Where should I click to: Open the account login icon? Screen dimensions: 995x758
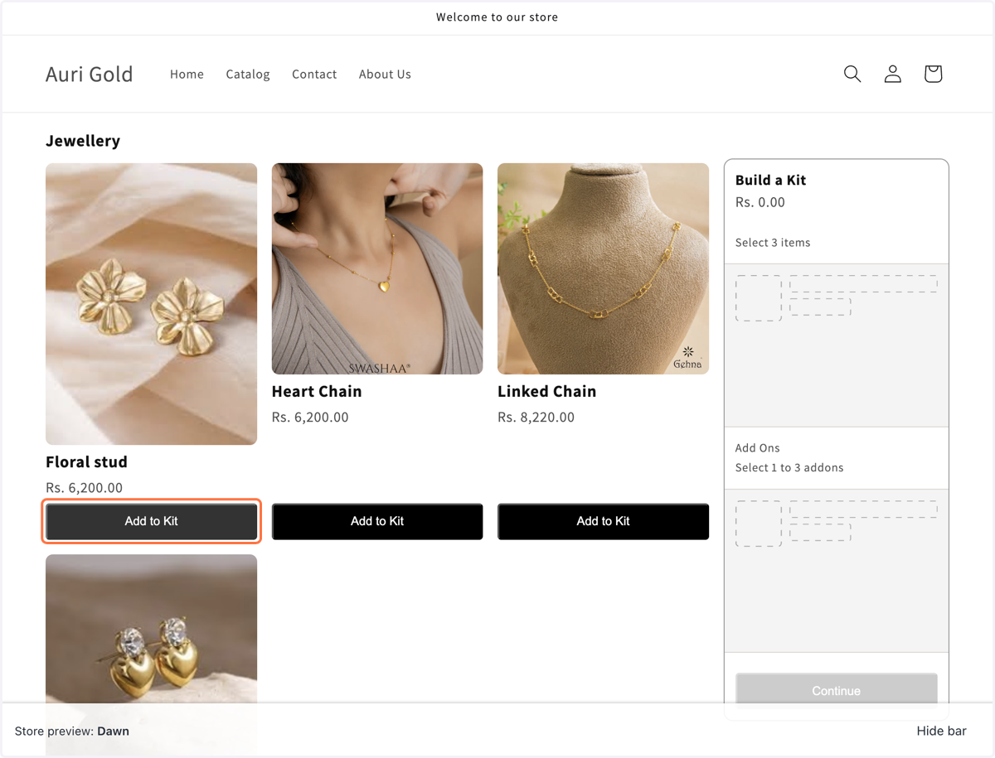[x=893, y=74]
